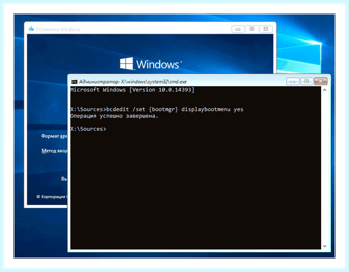Maximize the Установка Windows window
349x272 pixels.
(252, 29)
